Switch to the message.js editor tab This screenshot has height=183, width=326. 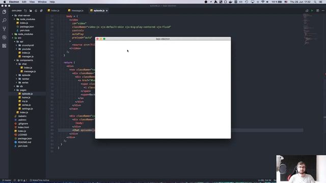(x=76, y=11)
